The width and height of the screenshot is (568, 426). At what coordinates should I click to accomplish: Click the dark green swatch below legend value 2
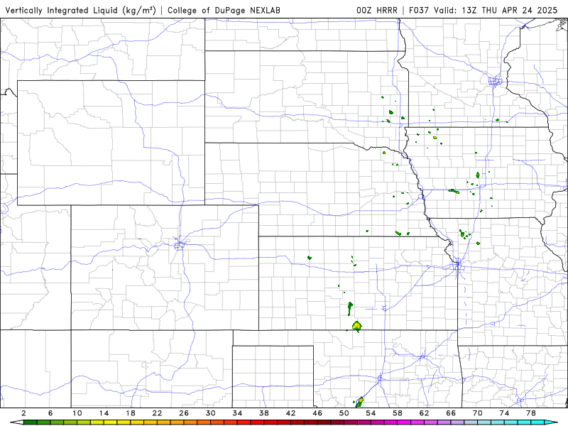[30, 422]
